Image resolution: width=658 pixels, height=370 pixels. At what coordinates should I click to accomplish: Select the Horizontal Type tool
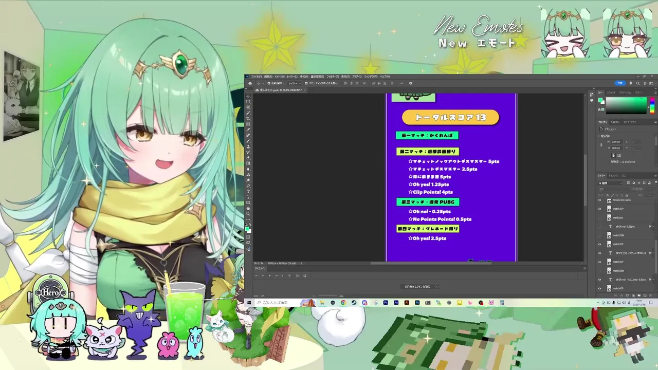(248, 191)
